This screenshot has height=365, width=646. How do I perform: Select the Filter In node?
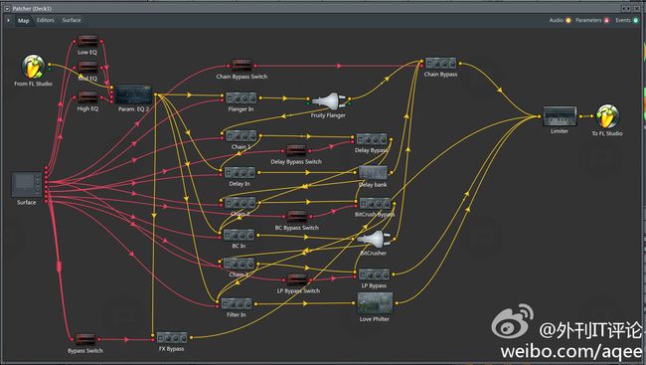pyautogui.click(x=237, y=304)
